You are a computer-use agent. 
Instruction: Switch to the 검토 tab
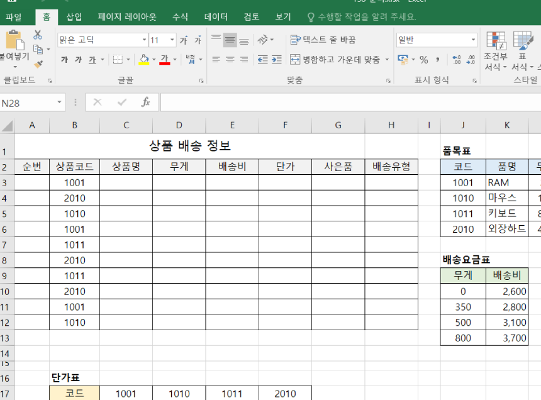[251, 17]
